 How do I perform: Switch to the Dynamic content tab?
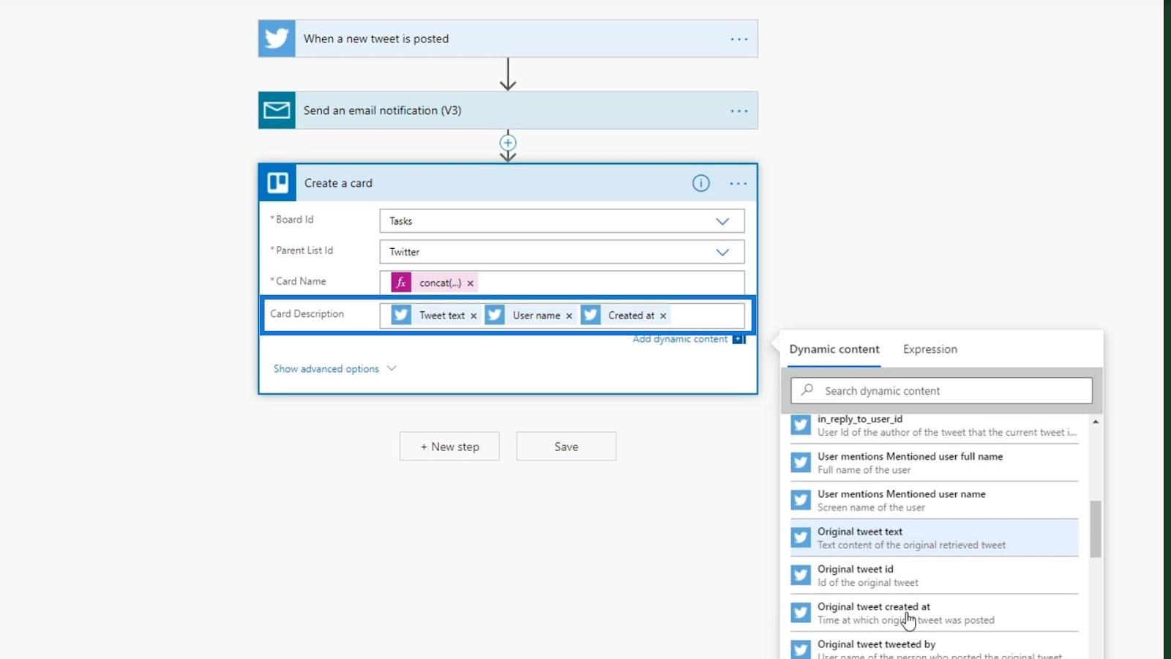click(x=834, y=349)
